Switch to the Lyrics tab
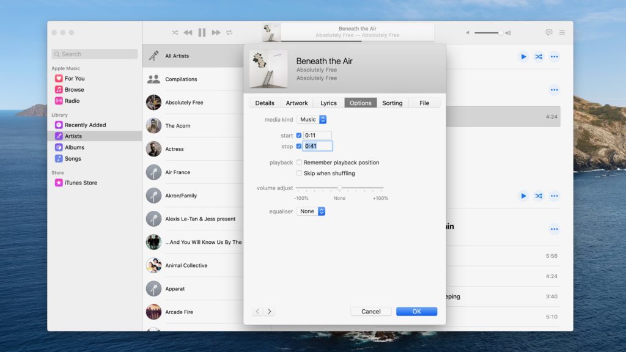Image resolution: width=626 pixels, height=352 pixels. pyautogui.click(x=328, y=103)
